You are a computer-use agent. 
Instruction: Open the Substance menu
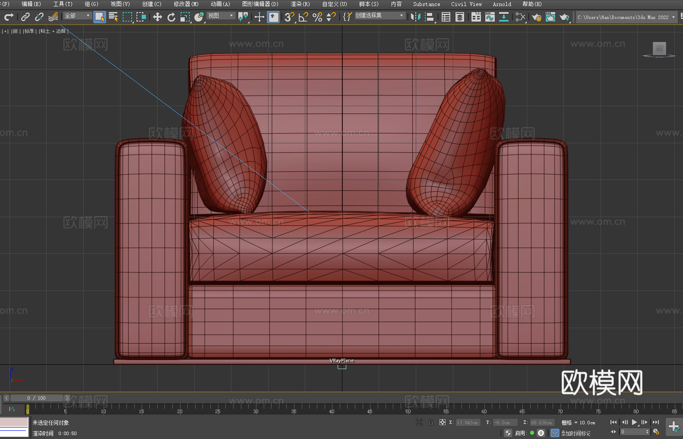tap(427, 4)
